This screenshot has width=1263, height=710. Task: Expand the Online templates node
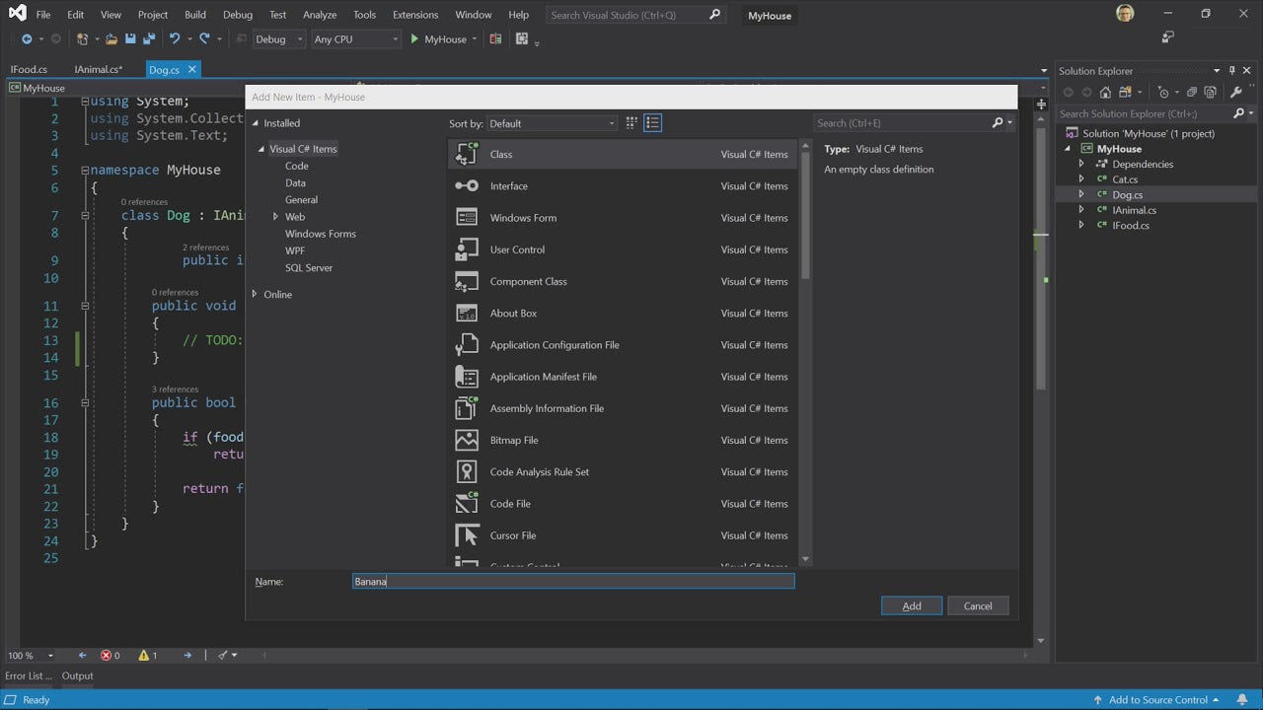click(x=255, y=294)
